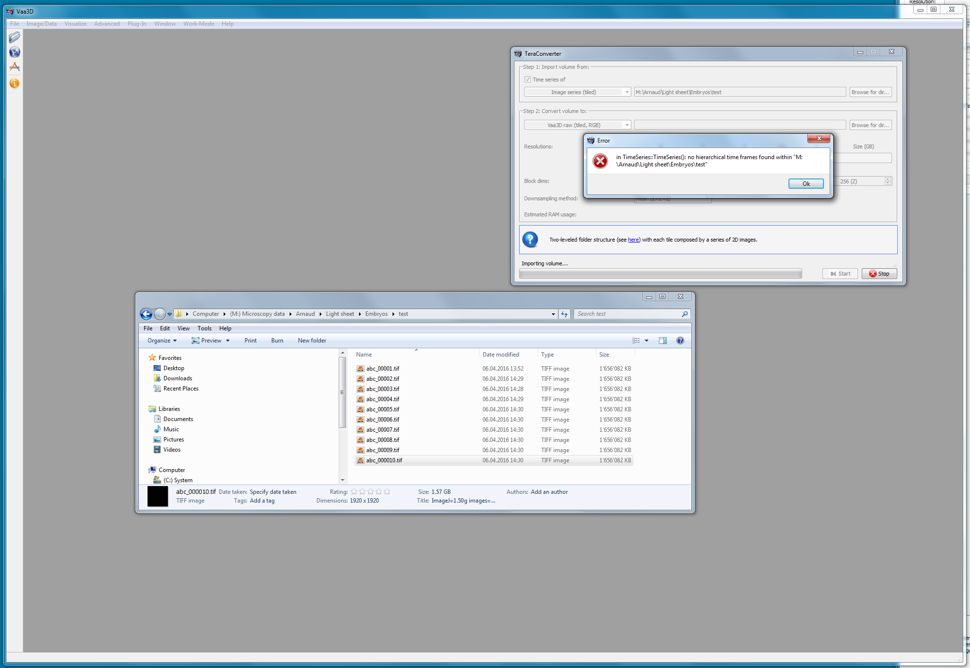The width and height of the screenshot is (970, 668).
Task: Open the Explorer help question mark icon
Action: coord(680,341)
